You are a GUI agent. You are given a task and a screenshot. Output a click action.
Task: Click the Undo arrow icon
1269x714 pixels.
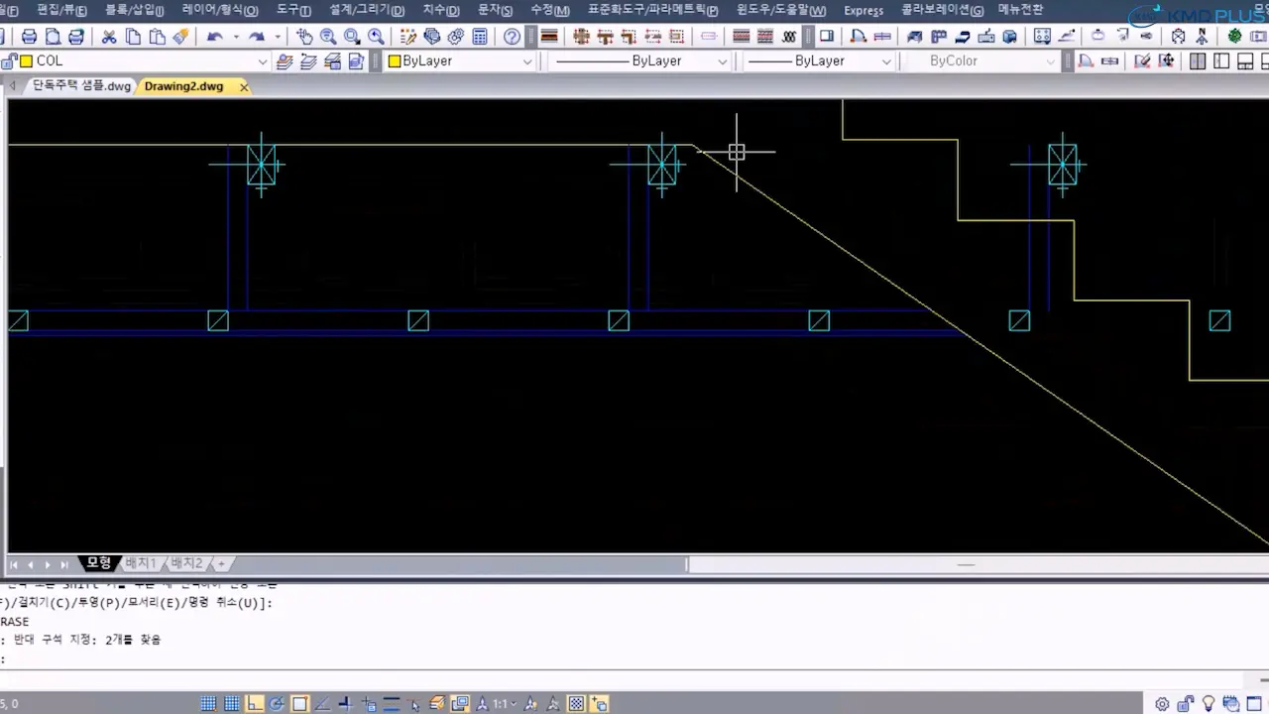(214, 37)
